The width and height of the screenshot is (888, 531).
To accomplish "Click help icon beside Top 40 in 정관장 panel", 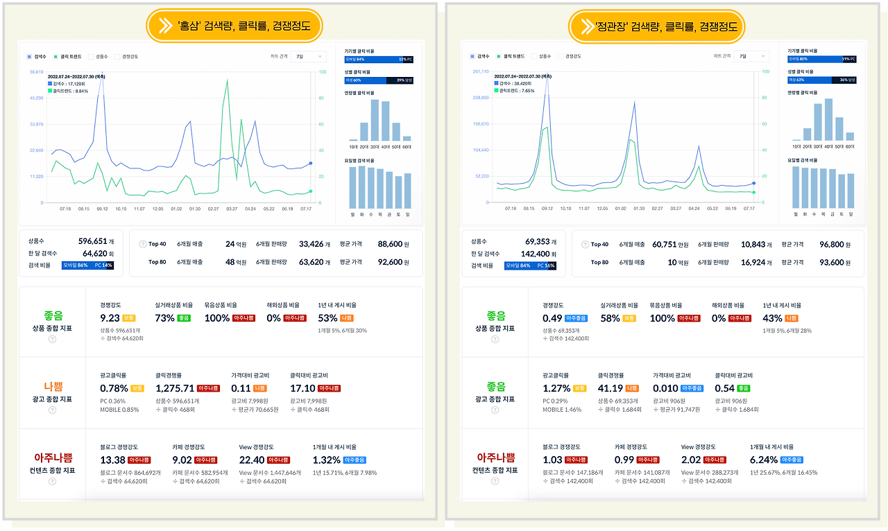I will pyautogui.click(x=585, y=245).
